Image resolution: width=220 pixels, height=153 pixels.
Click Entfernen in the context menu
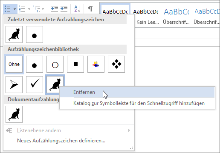pos(137,92)
